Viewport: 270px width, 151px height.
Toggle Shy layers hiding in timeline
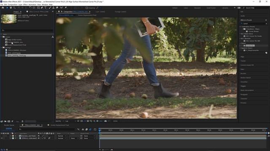[83, 130]
